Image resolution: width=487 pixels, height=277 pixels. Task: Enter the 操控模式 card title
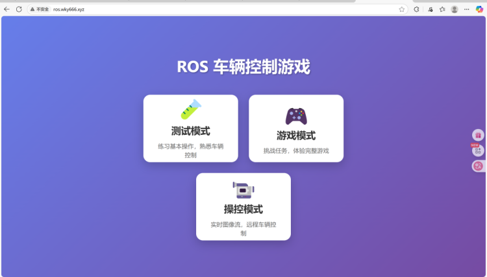click(243, 209)
